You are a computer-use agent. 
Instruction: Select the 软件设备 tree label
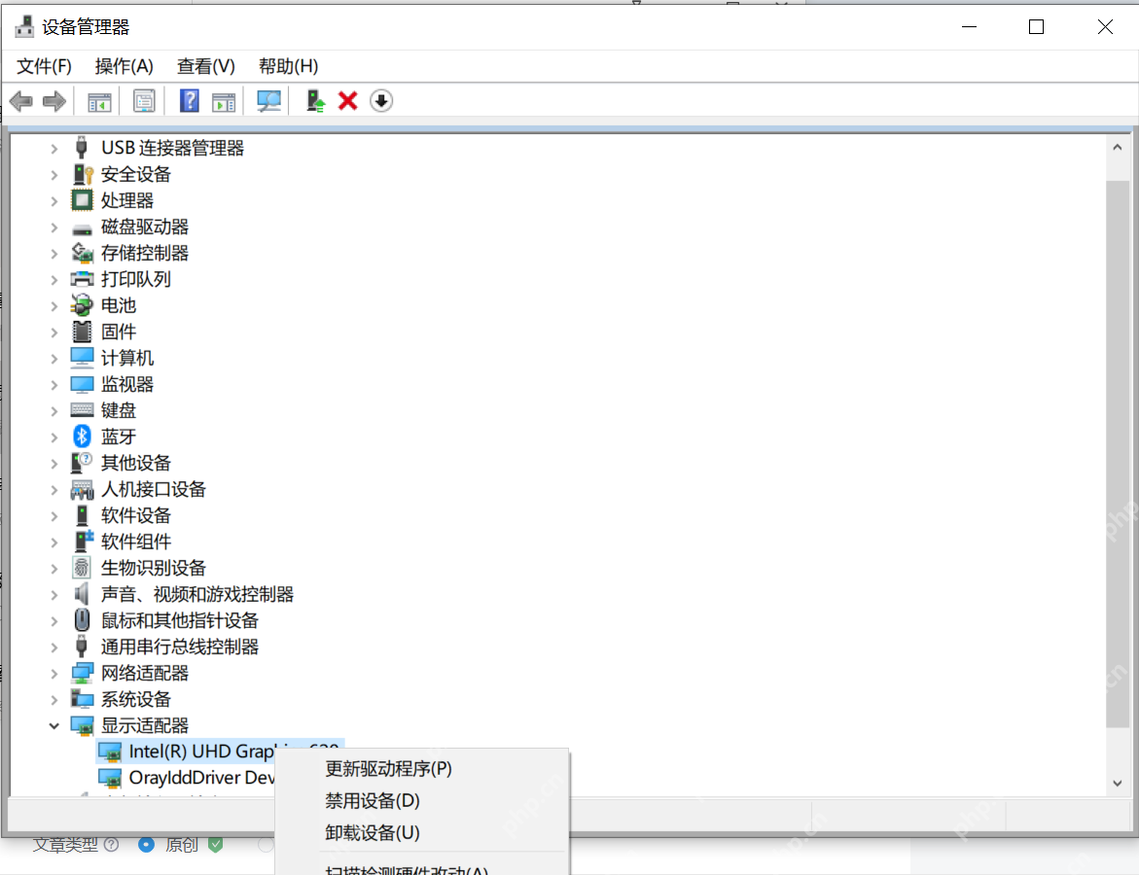(x=136, y=515)
